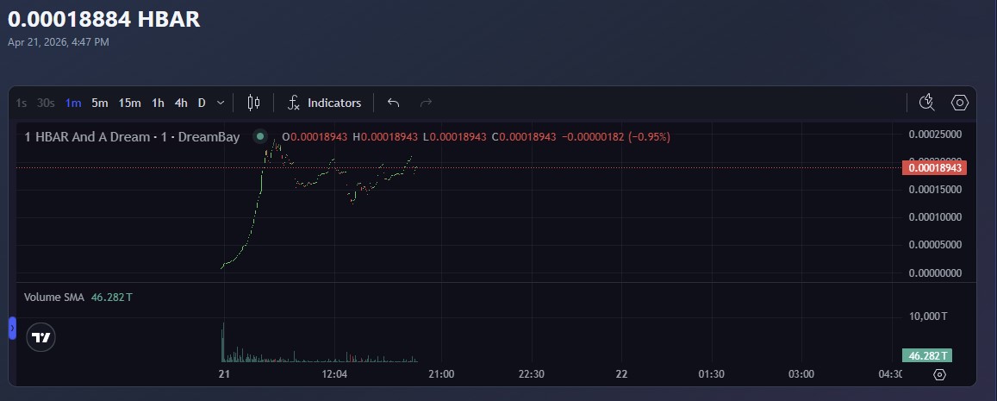The height and width of the screenshot is (401, 997).
Task: Expand the timeframe dropdown chevron
Action: (221, 103)
